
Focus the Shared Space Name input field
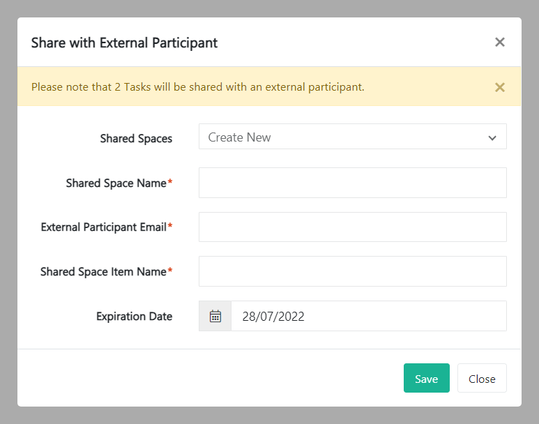click(352, 183)
